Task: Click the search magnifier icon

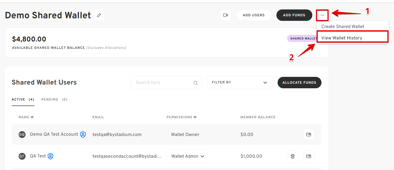Action: tap(196, 83)
